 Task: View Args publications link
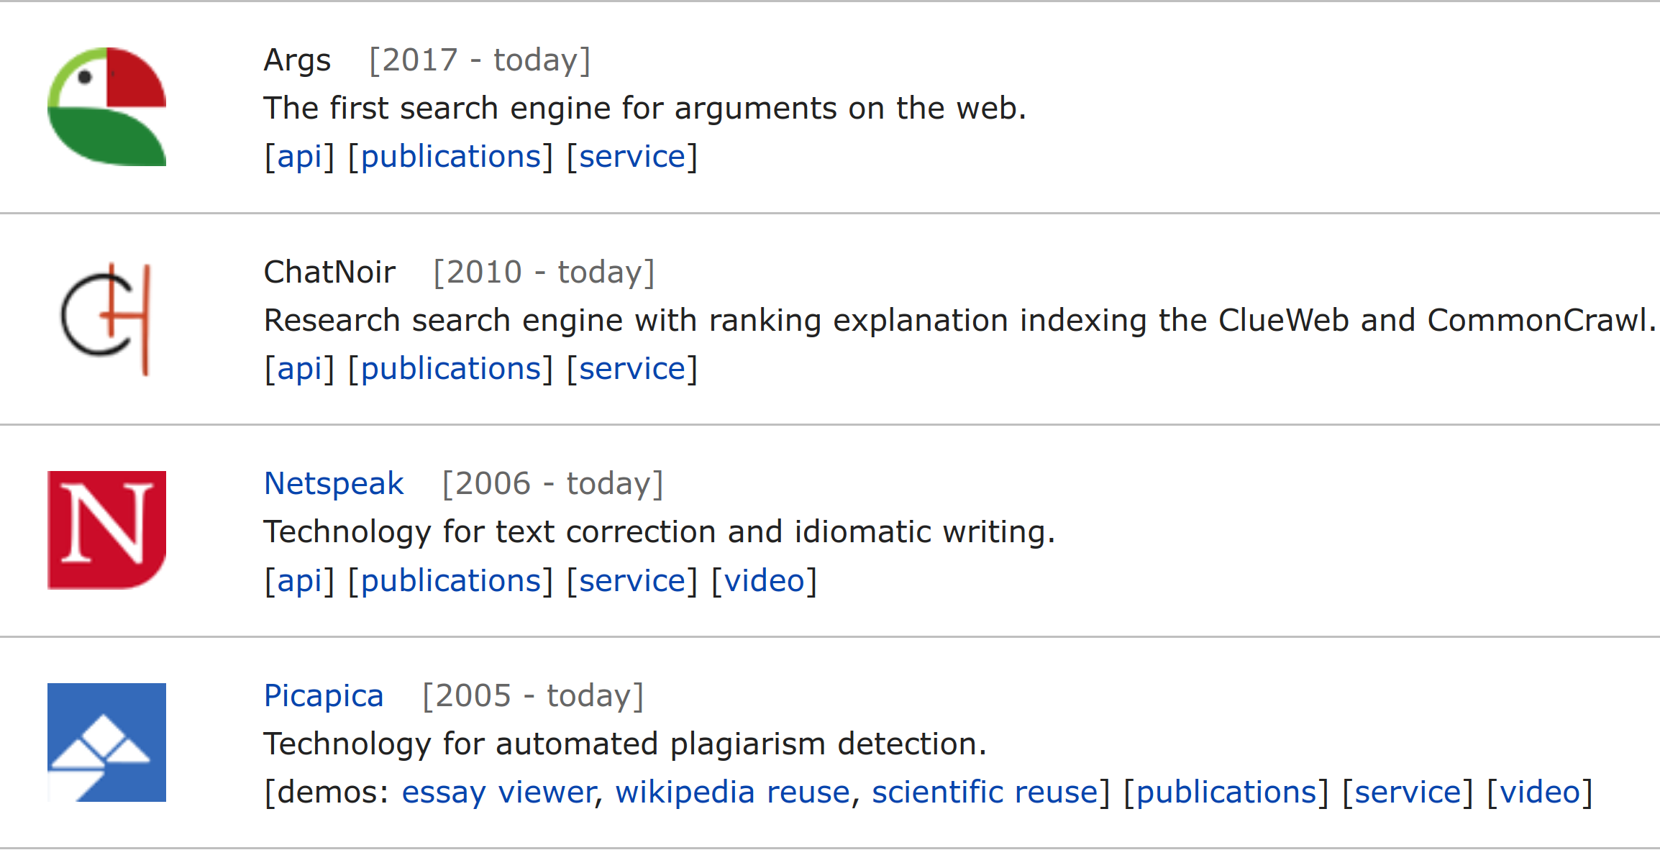tap(450, 157)
